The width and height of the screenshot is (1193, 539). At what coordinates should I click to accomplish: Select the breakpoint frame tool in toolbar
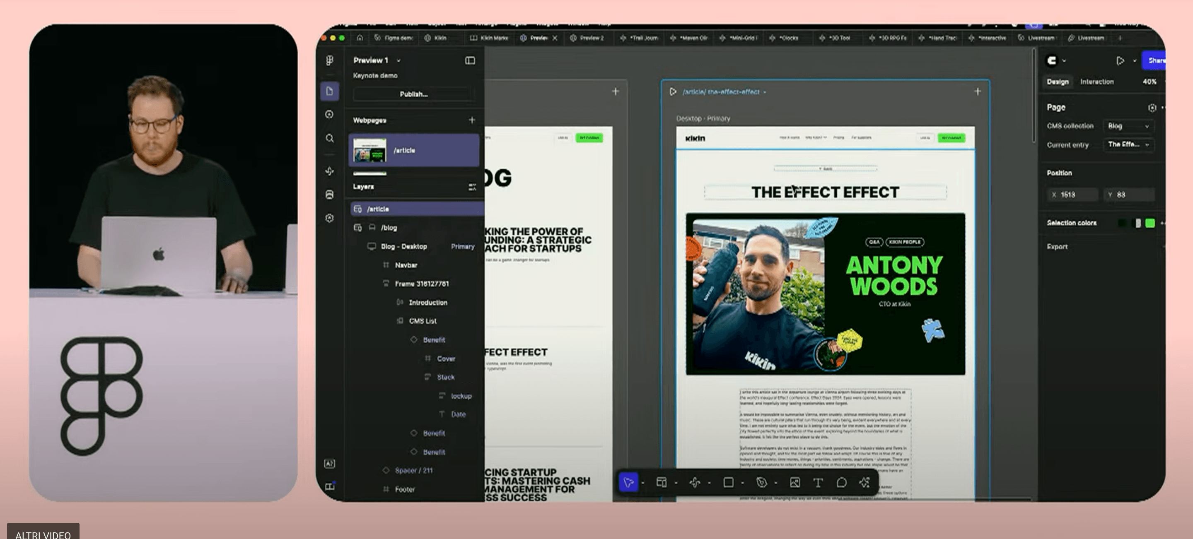tap(662, 483)
